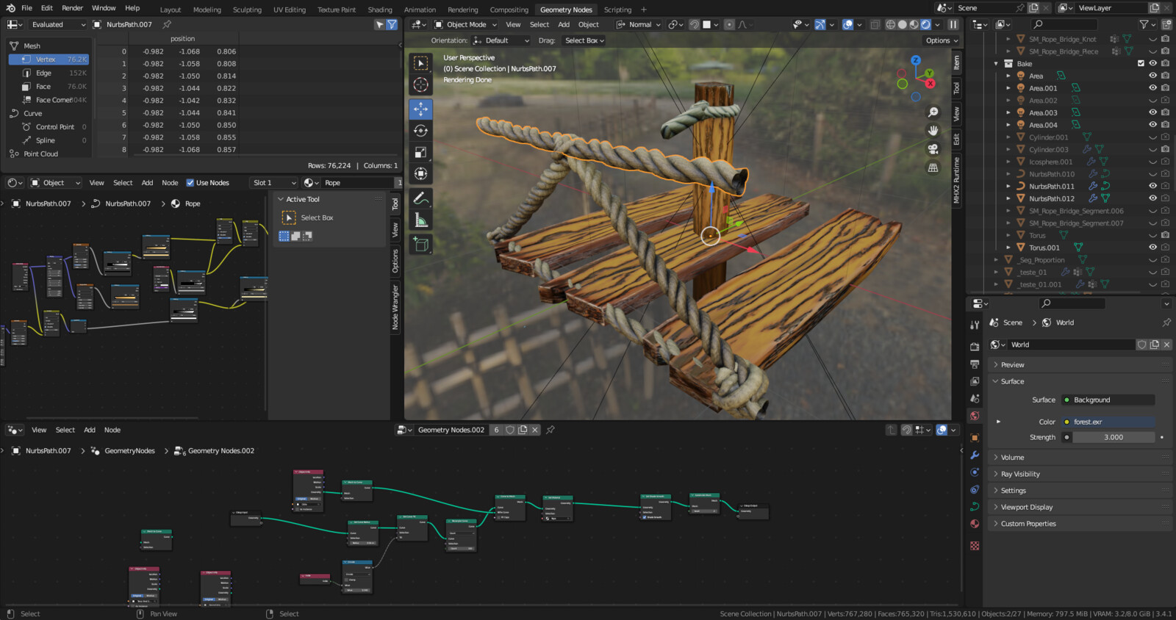1176x620 pixels.
Task: Collapse the Bake collection in outliner
Action: (x=996, y=64)
